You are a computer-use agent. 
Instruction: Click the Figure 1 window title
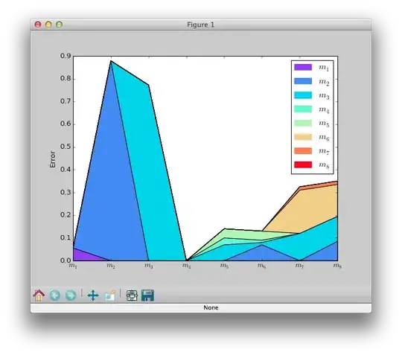click(x=200, y=25)
